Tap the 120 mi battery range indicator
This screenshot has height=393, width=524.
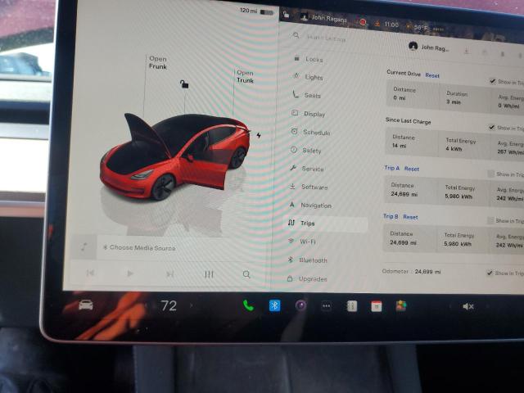click(x=256, y=11)
